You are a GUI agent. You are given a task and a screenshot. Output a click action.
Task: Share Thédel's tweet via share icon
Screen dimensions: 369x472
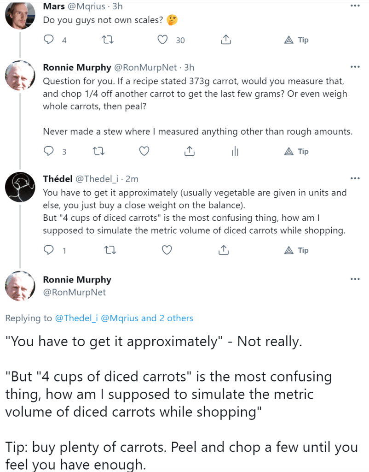(224, 250)
